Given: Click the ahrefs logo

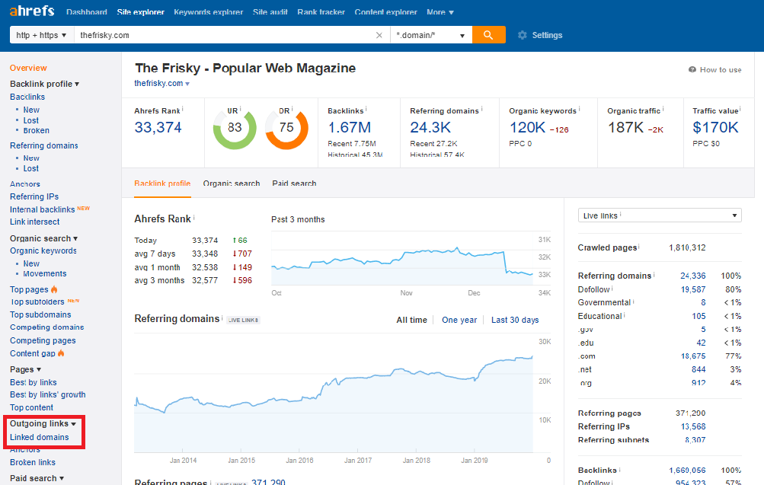Looking at the screenshot, I should coord(32,11).
